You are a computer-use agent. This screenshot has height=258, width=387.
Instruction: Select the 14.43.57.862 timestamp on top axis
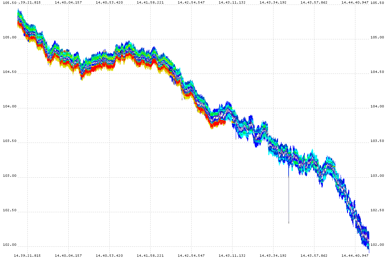[314, 2]
